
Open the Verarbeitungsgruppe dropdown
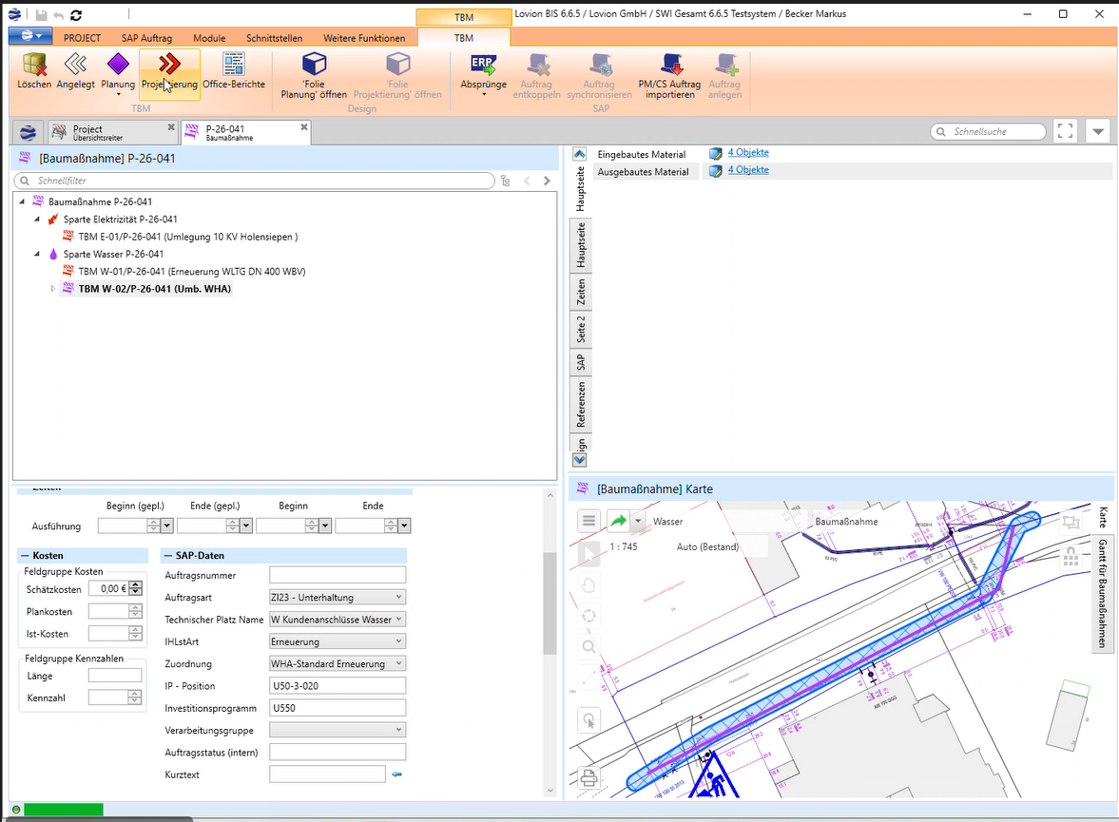399,730
